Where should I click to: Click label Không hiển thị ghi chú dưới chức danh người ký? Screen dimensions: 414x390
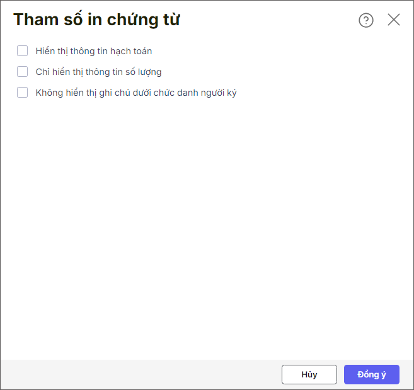tap(136, 93)
